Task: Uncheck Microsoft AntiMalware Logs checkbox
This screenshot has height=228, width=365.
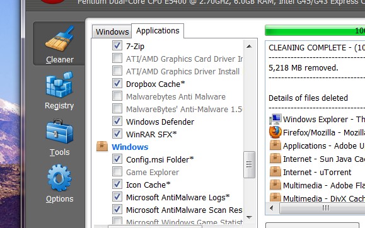Action: [x=117, y=197]
